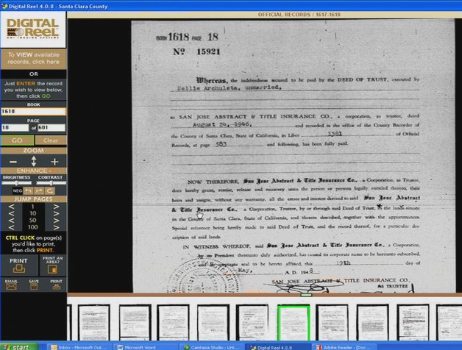Open thumbnail just after the highlighted page
462x350 pixels.
332,323
